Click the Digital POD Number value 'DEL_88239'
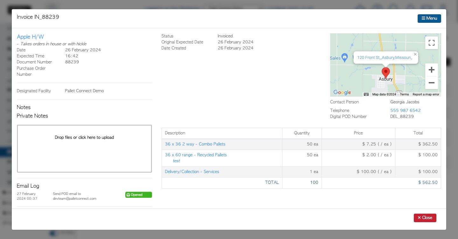This screenshot has height=239, width=458. pos(402,117)
